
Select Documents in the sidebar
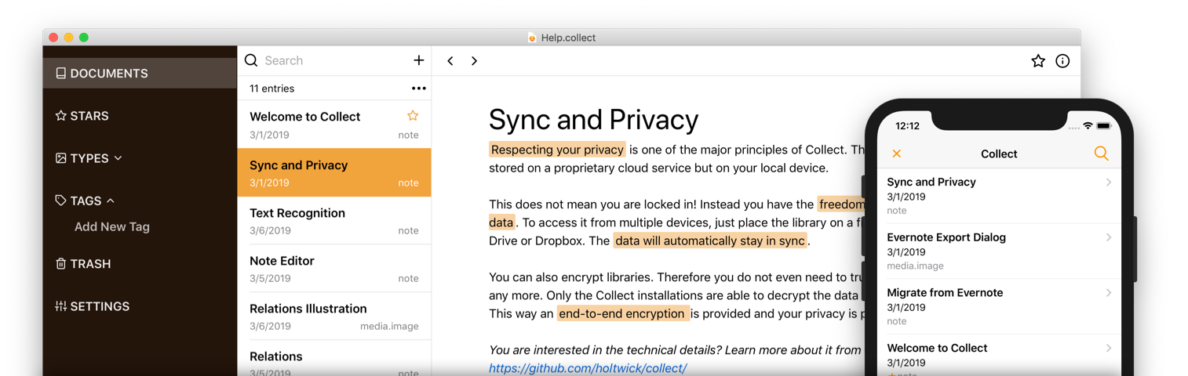(108, 74)
